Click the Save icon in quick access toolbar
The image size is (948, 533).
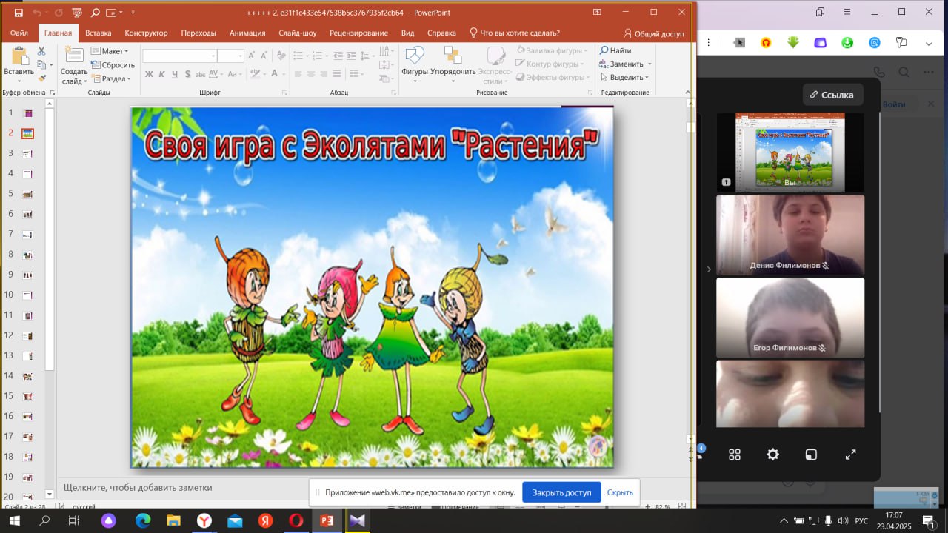point(19,13)
